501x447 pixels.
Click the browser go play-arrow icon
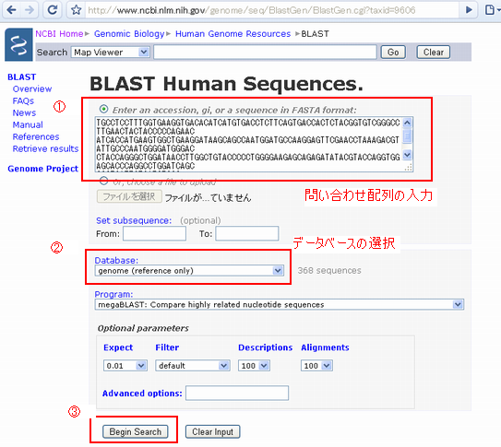click(469, 10)
